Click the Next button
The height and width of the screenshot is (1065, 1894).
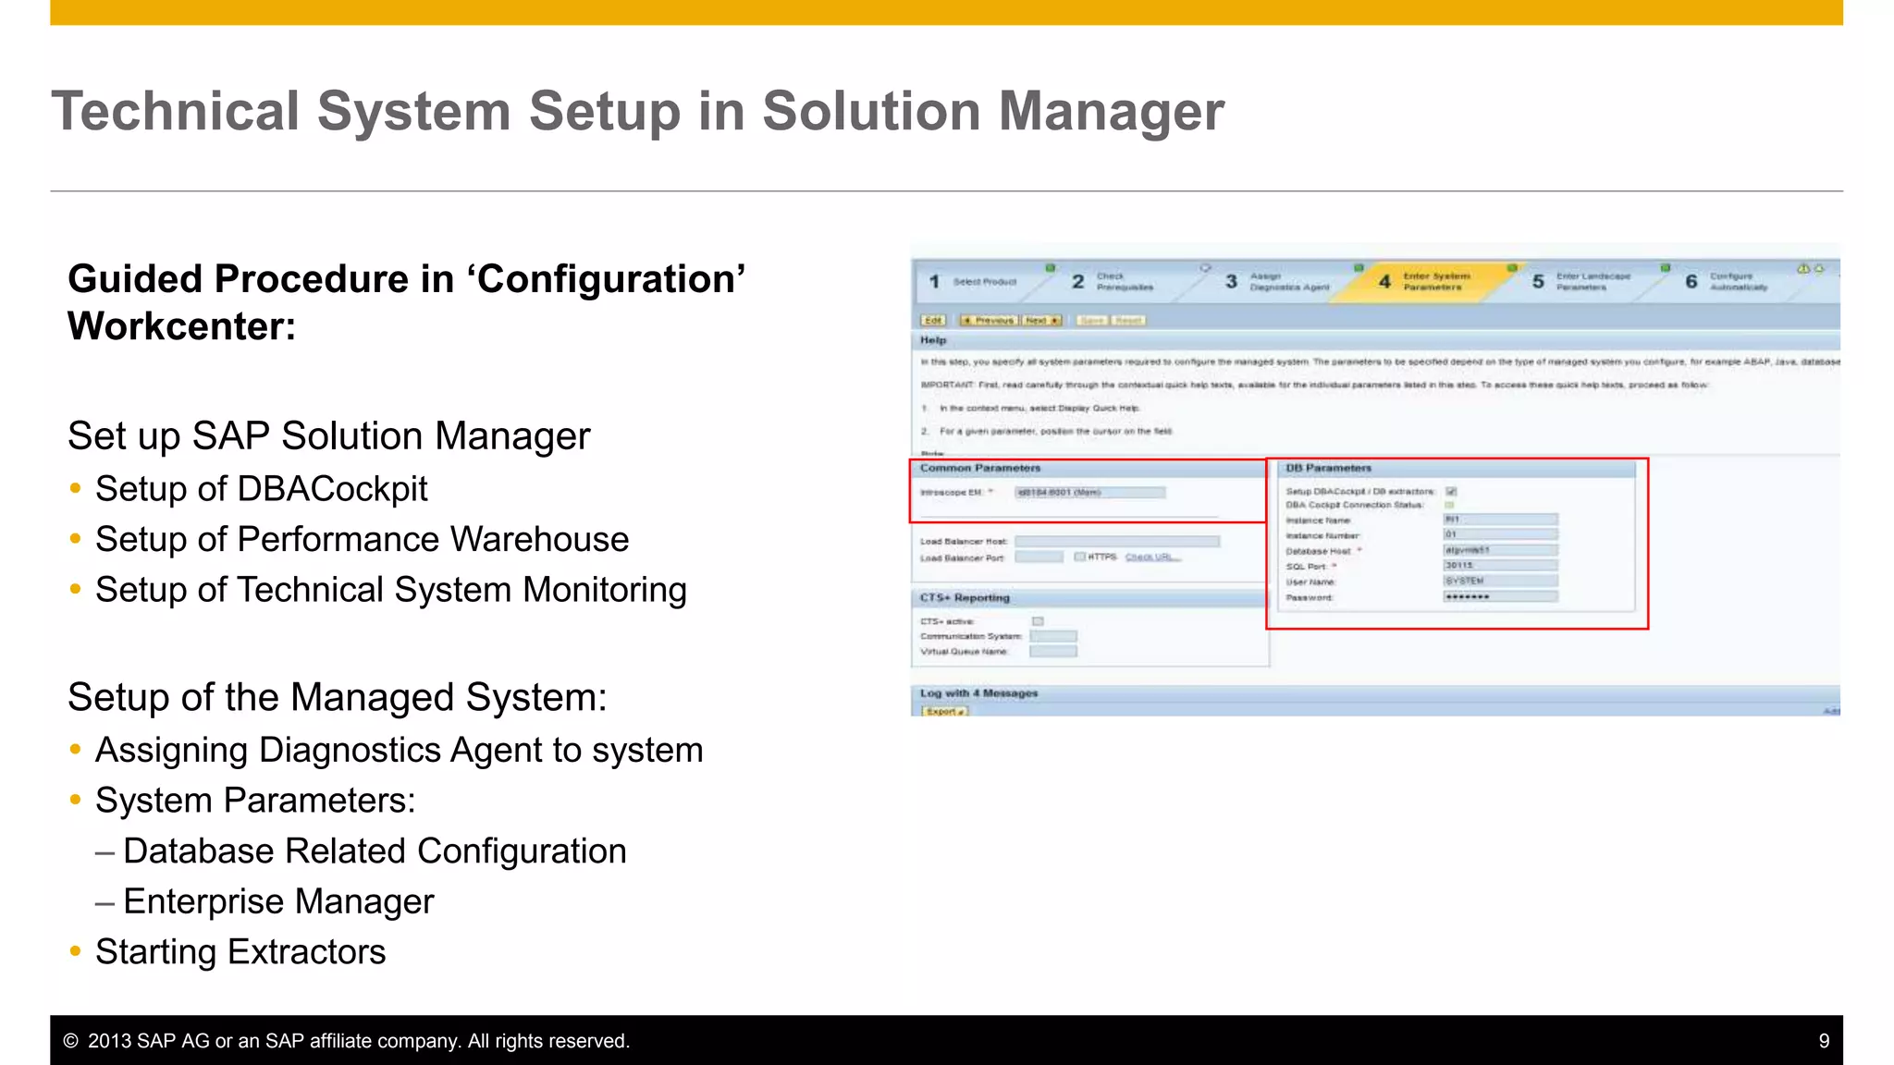tap(1041, 320)
